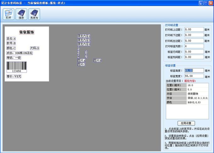Select the 售价 price item on the label
Image resolution: width=214 pixels, height=153 pixels.
point(14,76)
